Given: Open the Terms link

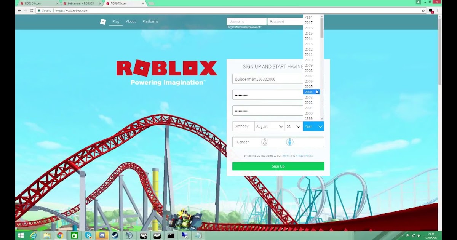Looking at the screenshot, I should click(286, 155).
